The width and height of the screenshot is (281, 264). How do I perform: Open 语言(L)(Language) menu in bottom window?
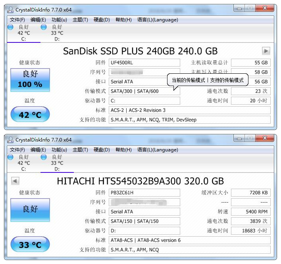point(158,149)
